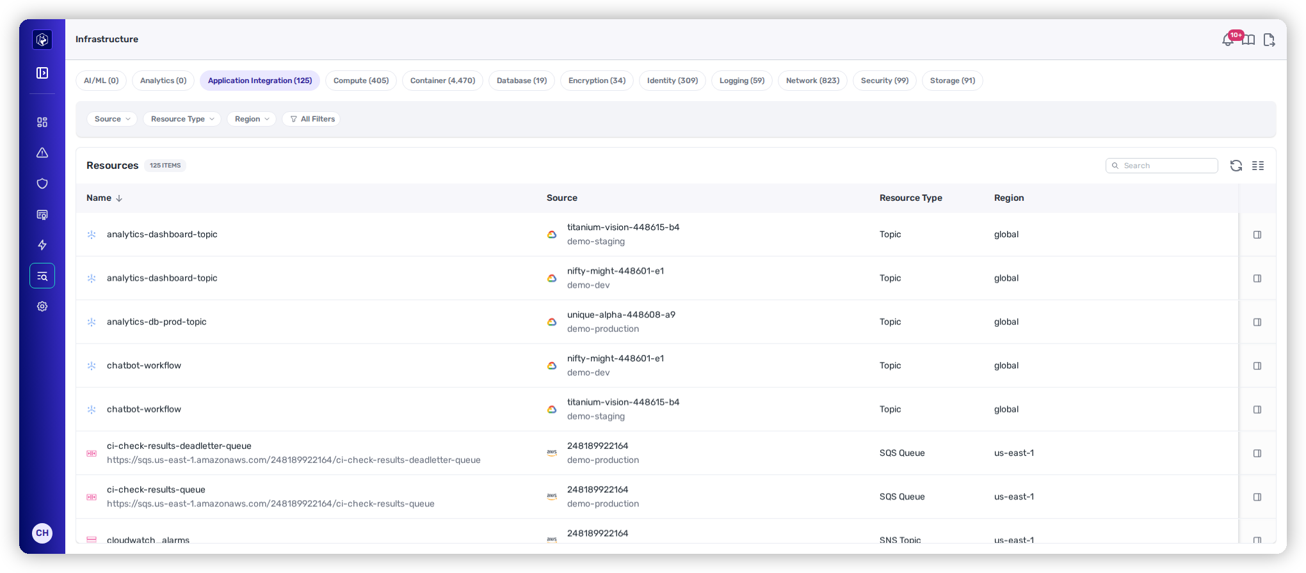Focus the resources Search field
Image resolution: width=1306 pixels, height=573 pixels.
tap(1162, 166)
